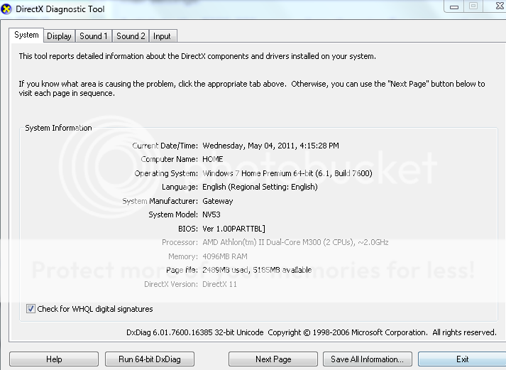The height and width of the screenshot is (370, 506).
Task: Click Save All Information button
Action: click(367, 359)
